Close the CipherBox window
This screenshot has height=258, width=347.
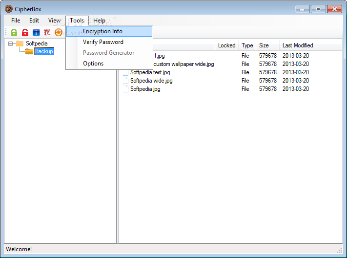[x=334, y=9]
